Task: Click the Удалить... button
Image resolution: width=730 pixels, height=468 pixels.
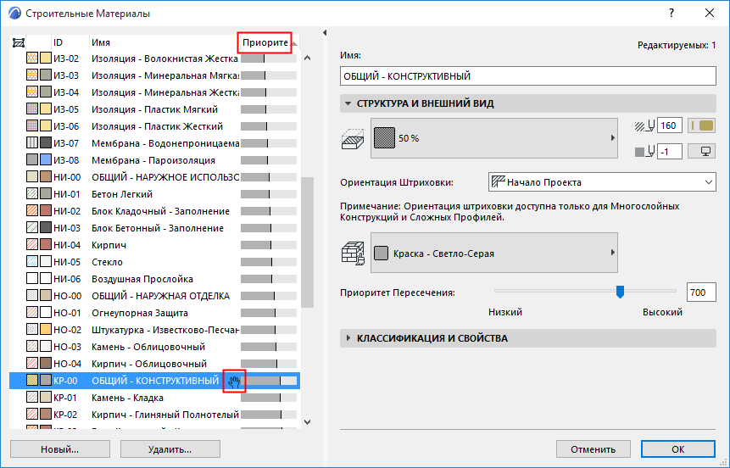Action: (x=170, y=448)
